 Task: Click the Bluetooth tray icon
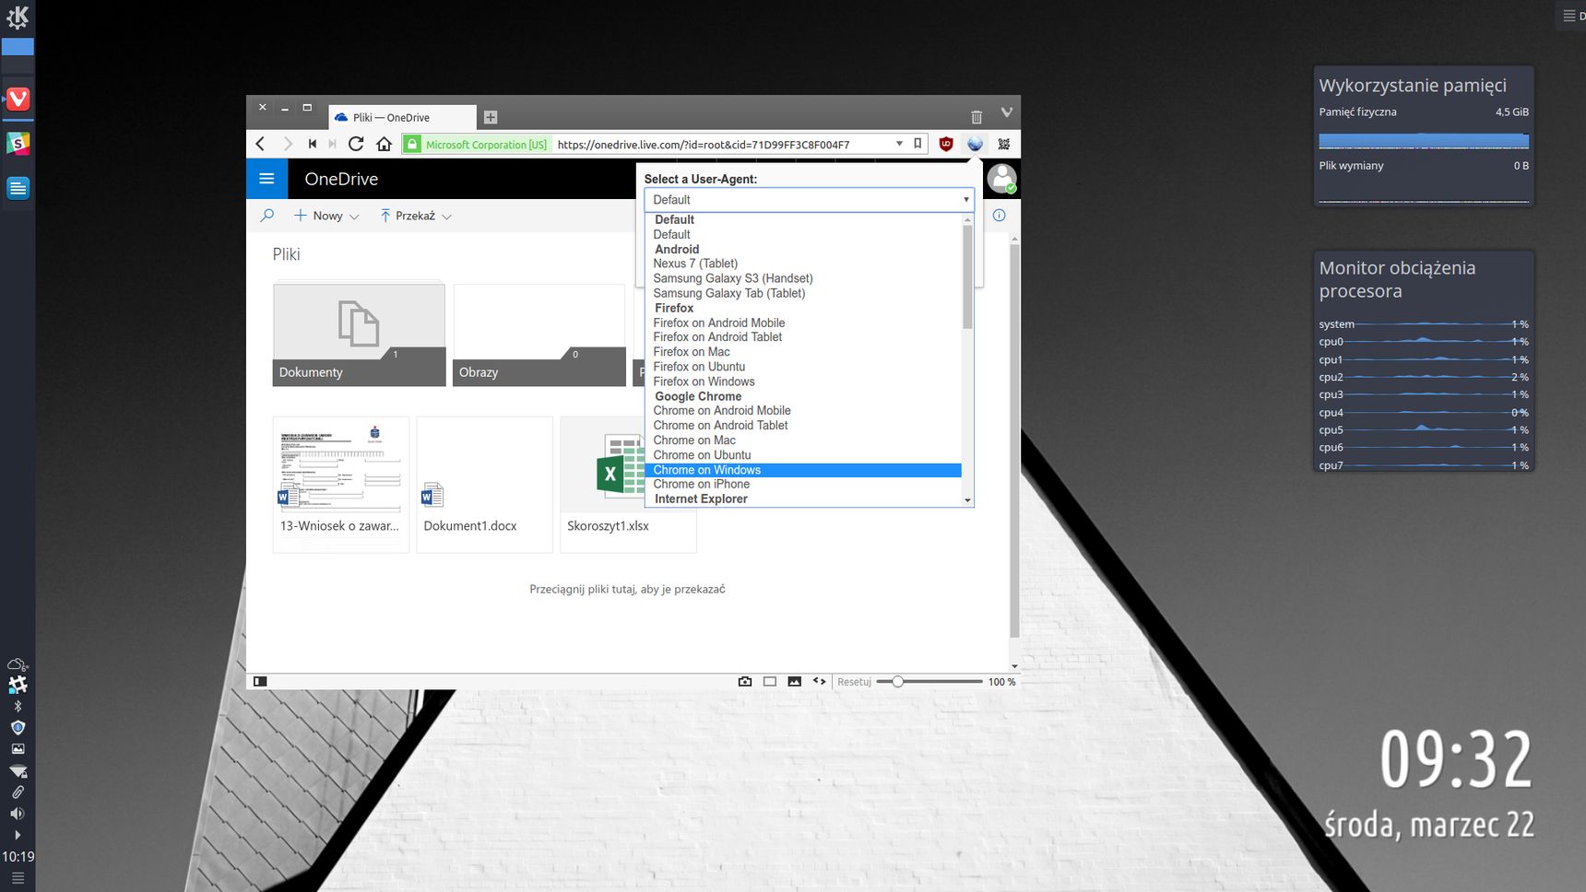18,707
